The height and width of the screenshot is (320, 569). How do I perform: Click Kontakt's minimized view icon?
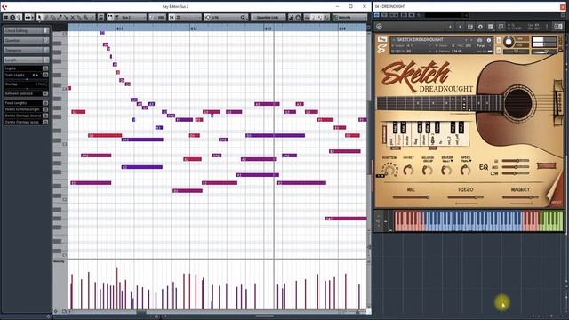pyautogui.click(x=501, y=27)
